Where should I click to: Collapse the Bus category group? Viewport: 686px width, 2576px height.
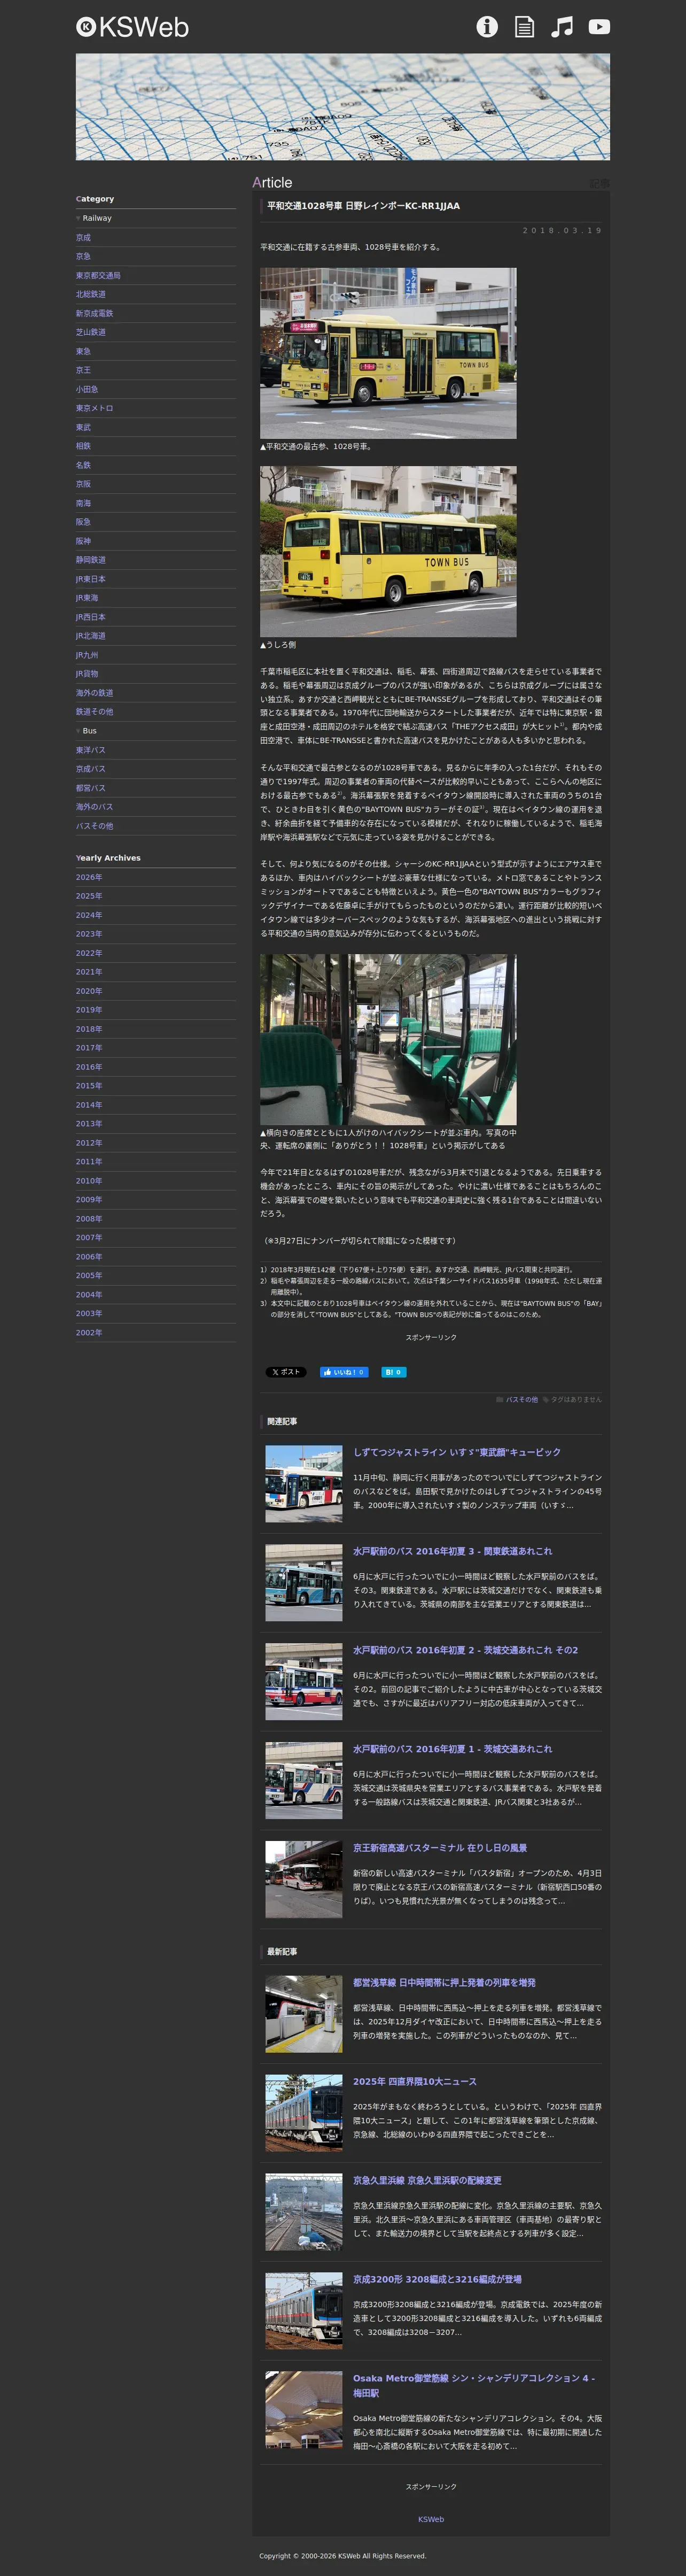pos(86,731)
